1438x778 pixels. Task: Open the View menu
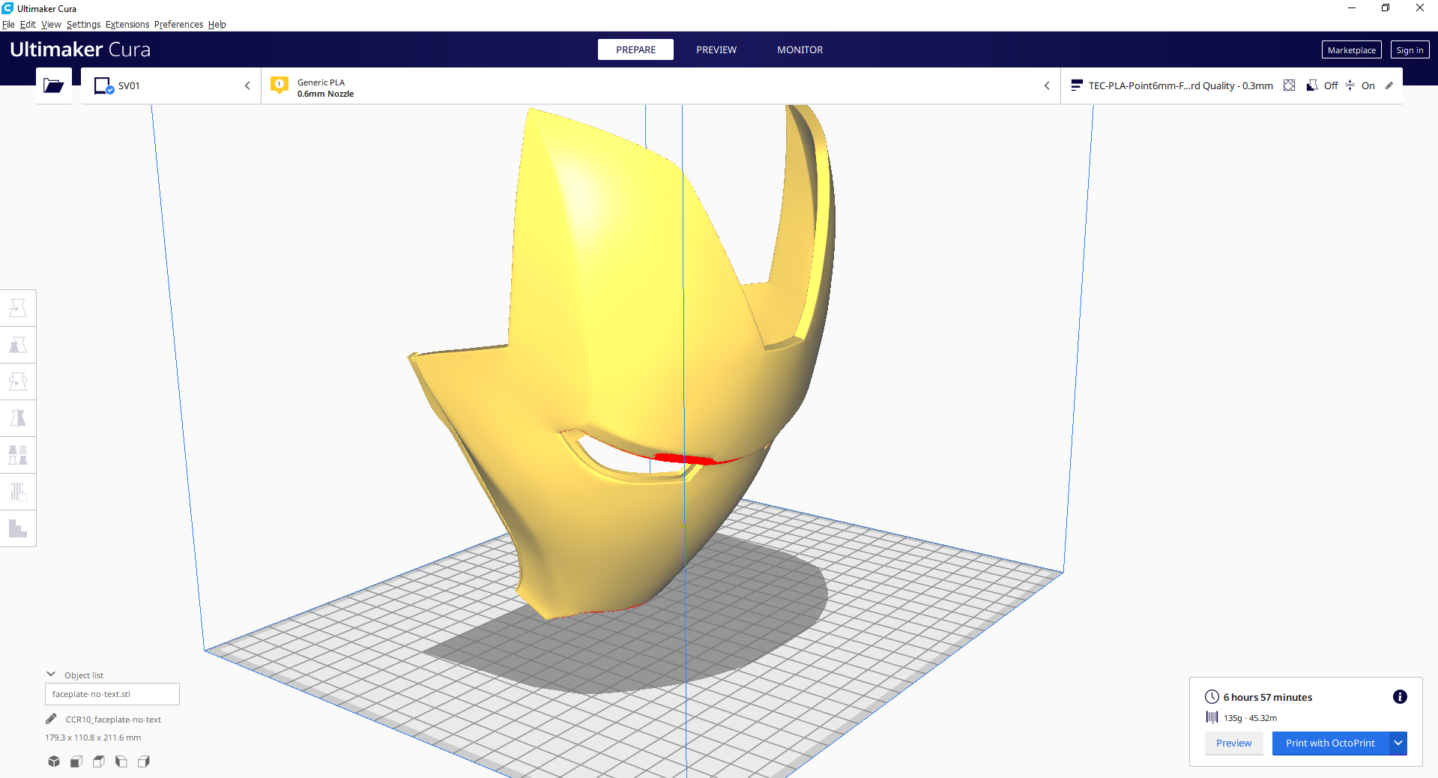pyautogui.click(x=51, y=24)
